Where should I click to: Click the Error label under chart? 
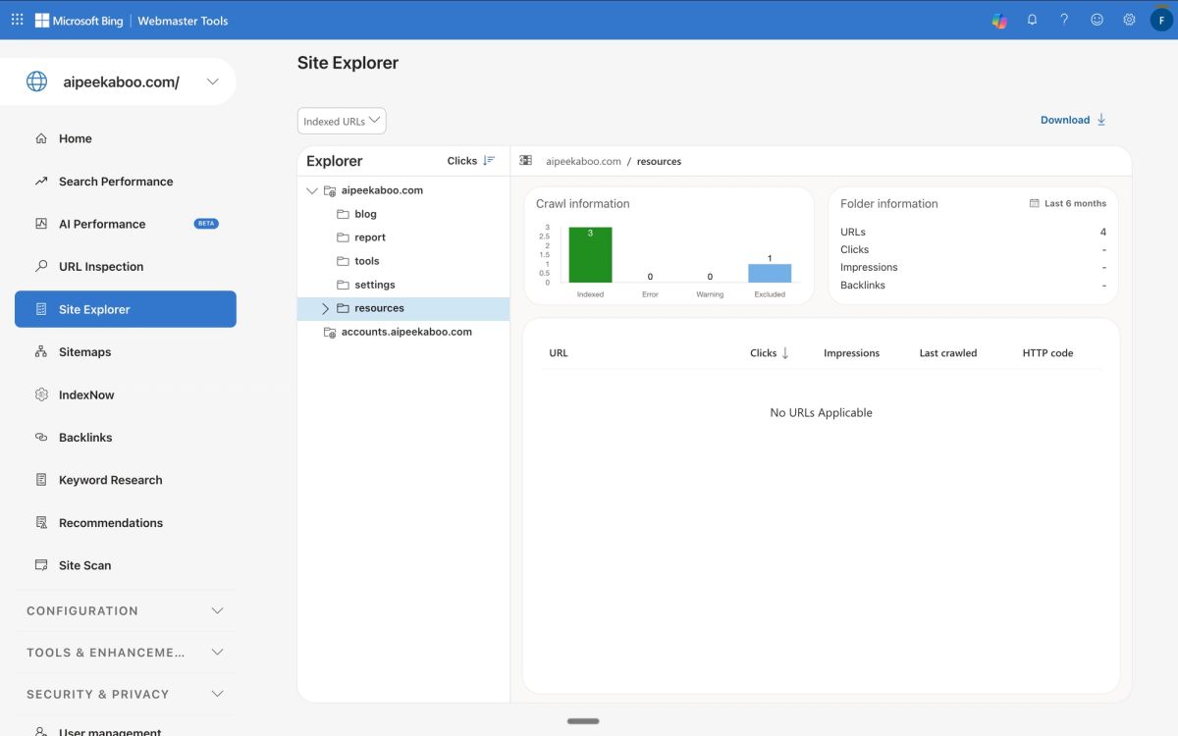tap(650, 294)
